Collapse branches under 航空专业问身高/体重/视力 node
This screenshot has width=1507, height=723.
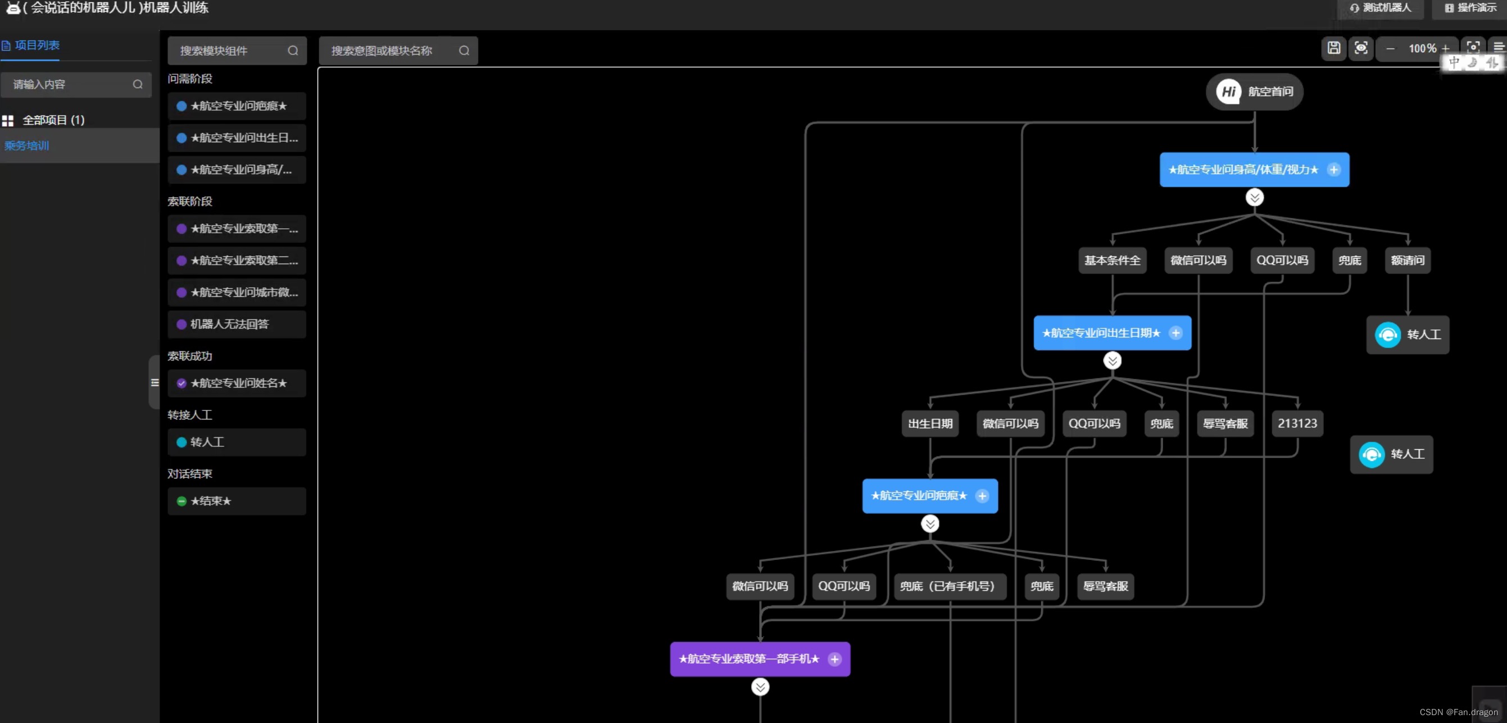point(1254,198)
